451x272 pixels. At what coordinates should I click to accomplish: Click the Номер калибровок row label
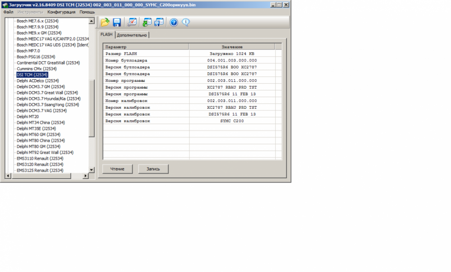pyautogui.click(x=126, y=101)
